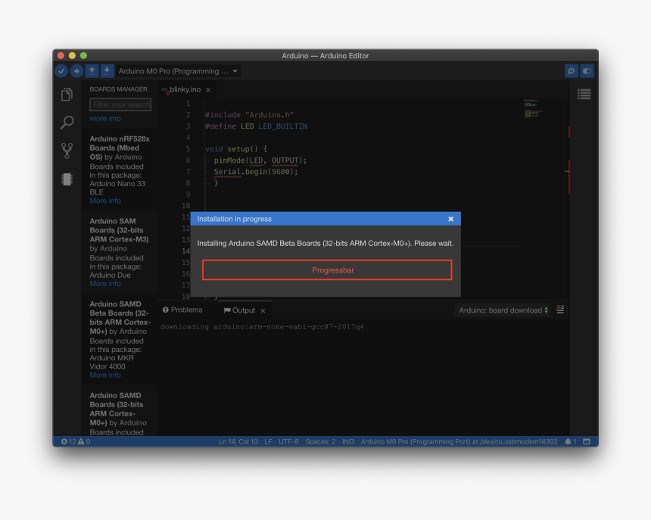Open More info link under Arduino SAMD Beta Boards
This screenshot has height=520, width=651.
coord(105,375)
